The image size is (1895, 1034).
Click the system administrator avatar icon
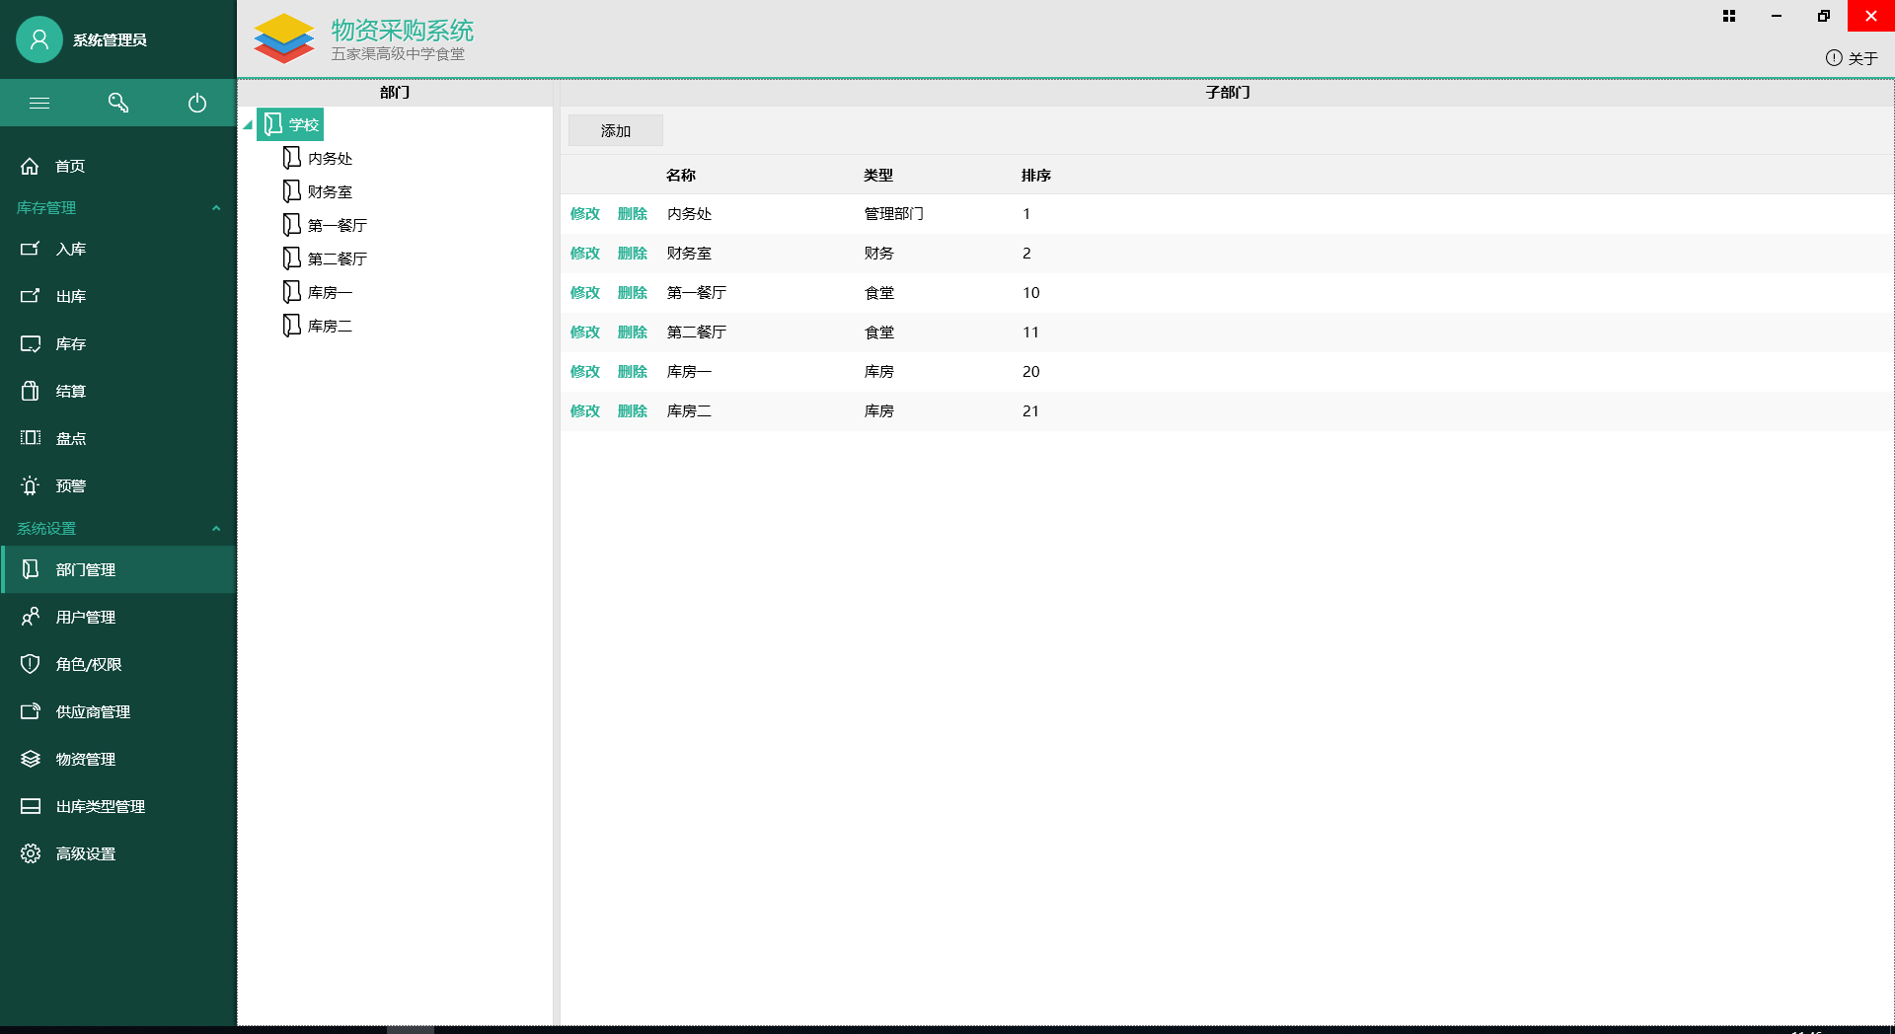point(39,39)
